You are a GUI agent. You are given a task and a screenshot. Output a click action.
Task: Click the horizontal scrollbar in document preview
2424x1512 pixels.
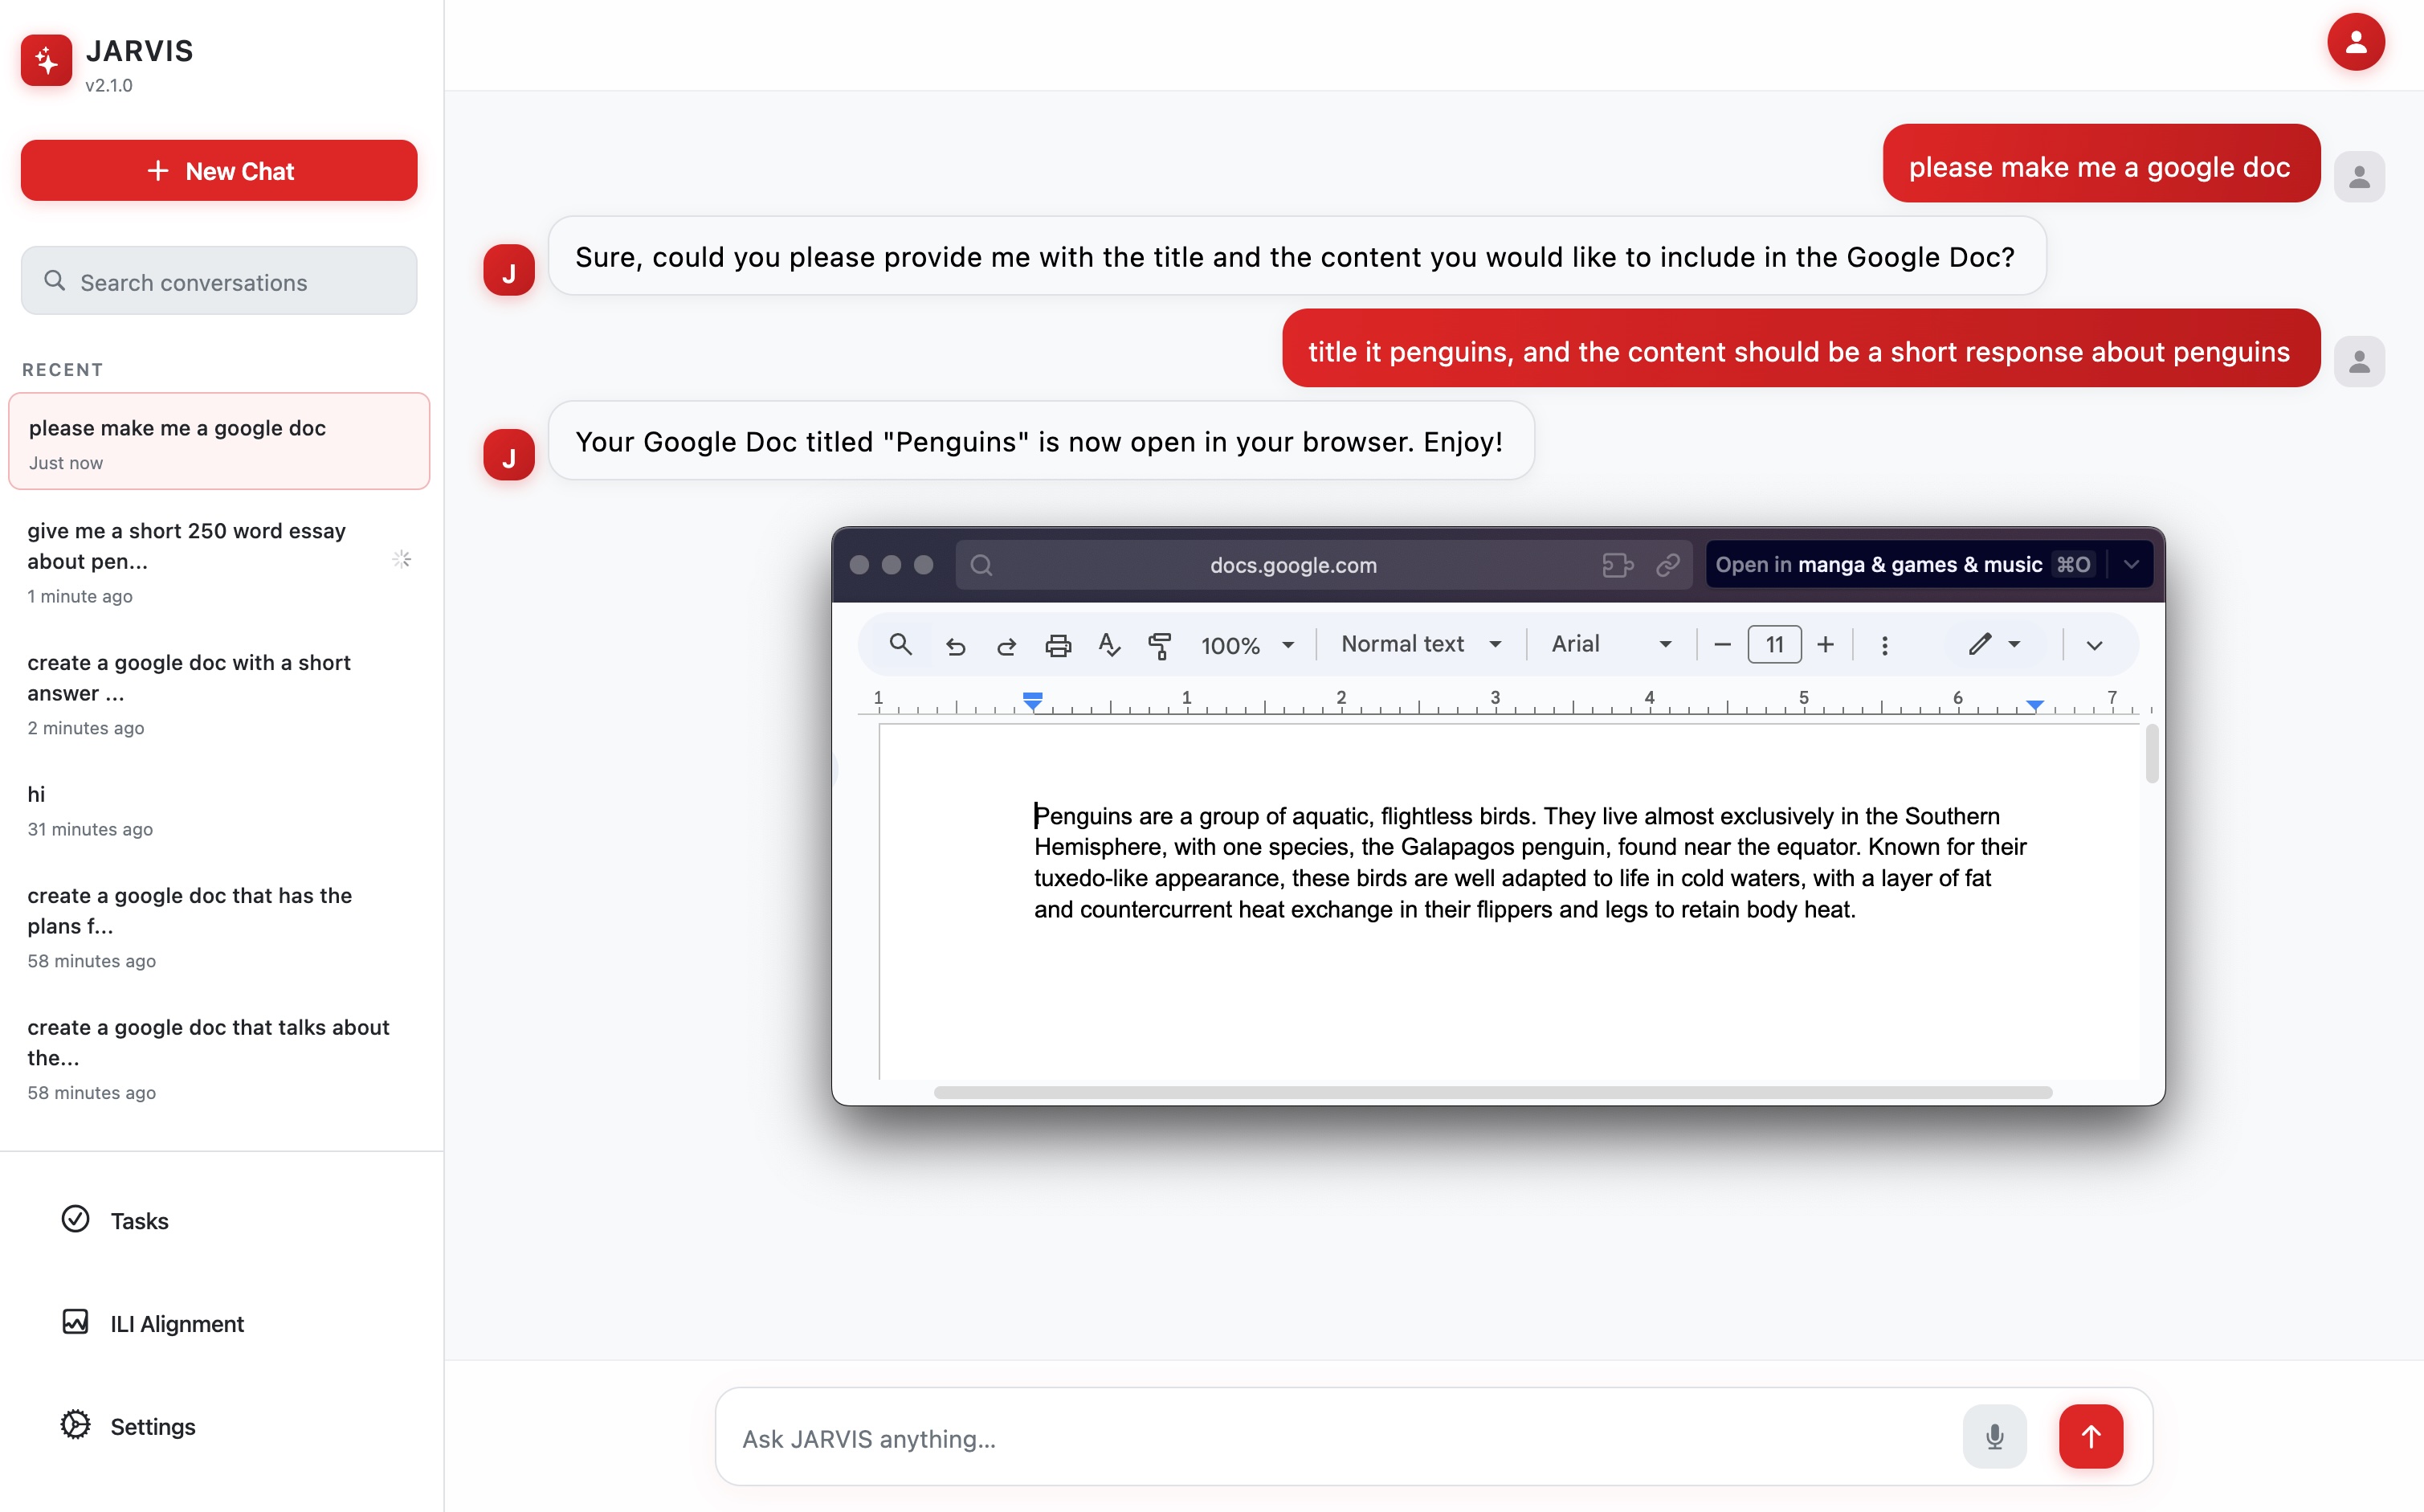coord(1492,1092)
